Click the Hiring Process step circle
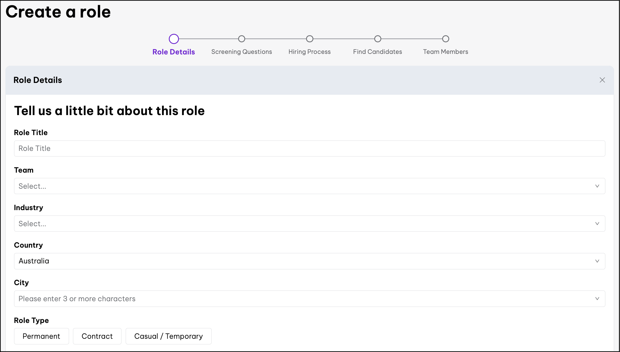The height and width of the screenshot is (352, 620). point(309,39)
